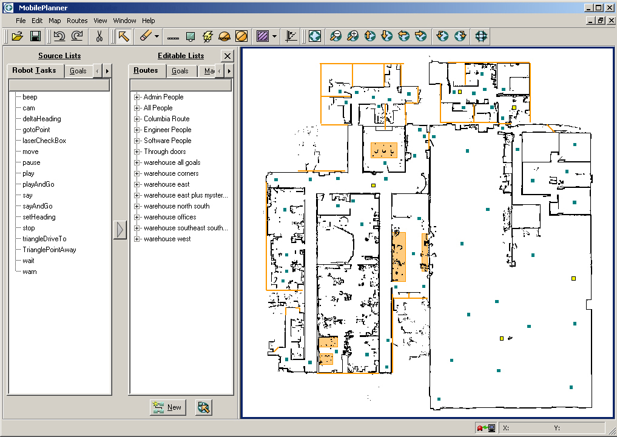The width and height of the screenshot is (617, 437).
Task: Expand the warehouse all goals route
Action: [137, 162]
